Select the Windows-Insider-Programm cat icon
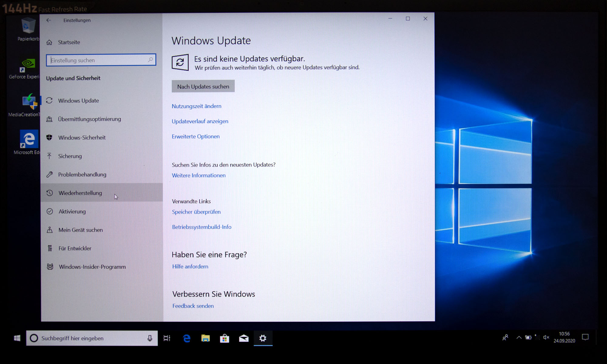This screenshot has height=364, width=607. click(x=50, y=267)
